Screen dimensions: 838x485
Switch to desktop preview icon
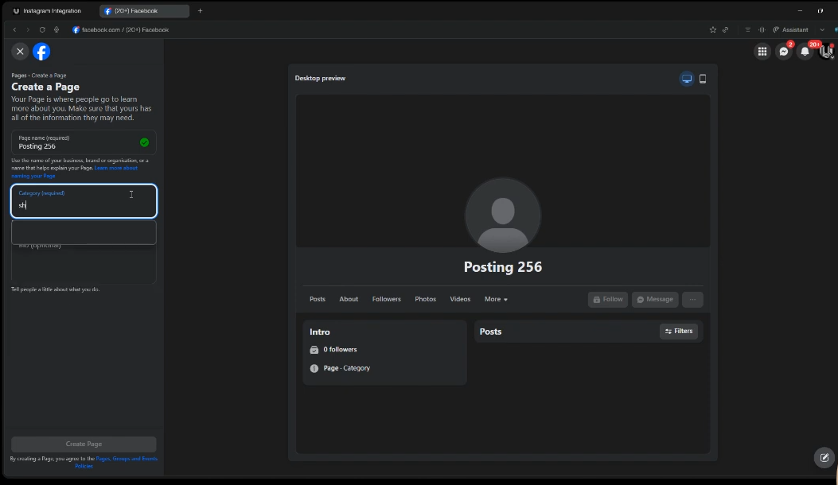(x=687, y=79)
